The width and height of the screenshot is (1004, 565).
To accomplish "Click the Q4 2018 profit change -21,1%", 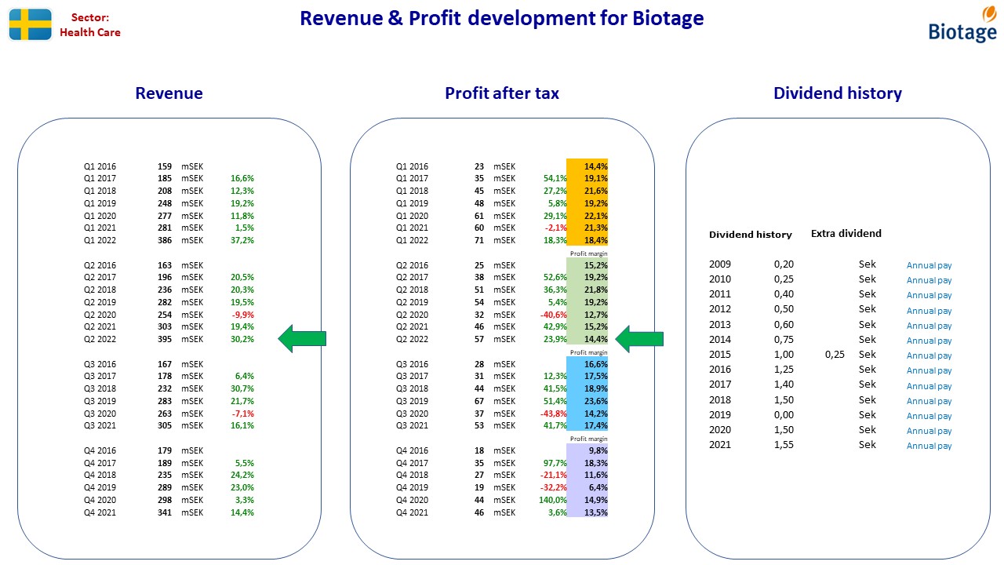I will [x=554, y=476].
